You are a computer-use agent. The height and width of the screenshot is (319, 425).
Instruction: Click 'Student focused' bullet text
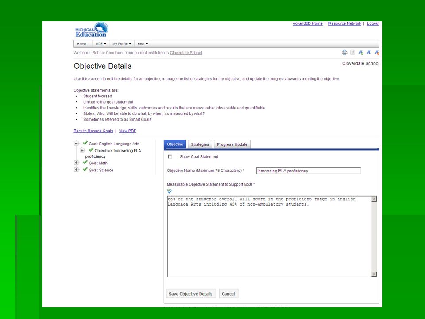coord(97,96)
